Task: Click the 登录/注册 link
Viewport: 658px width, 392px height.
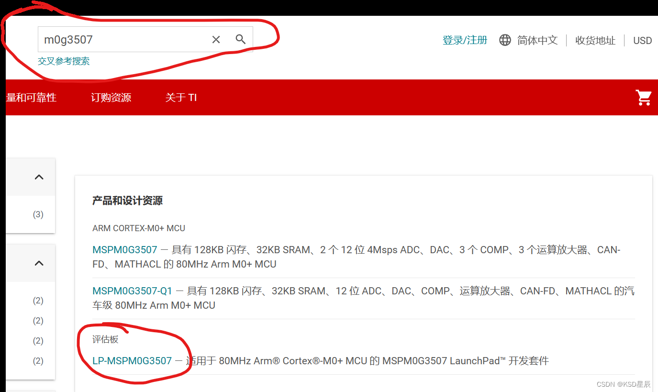Action: pos(465,40)
